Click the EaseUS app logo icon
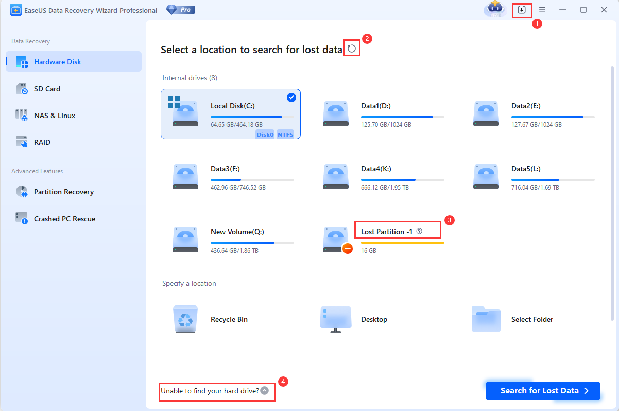This screenshot has height=411, width=619. coord(15,10)
